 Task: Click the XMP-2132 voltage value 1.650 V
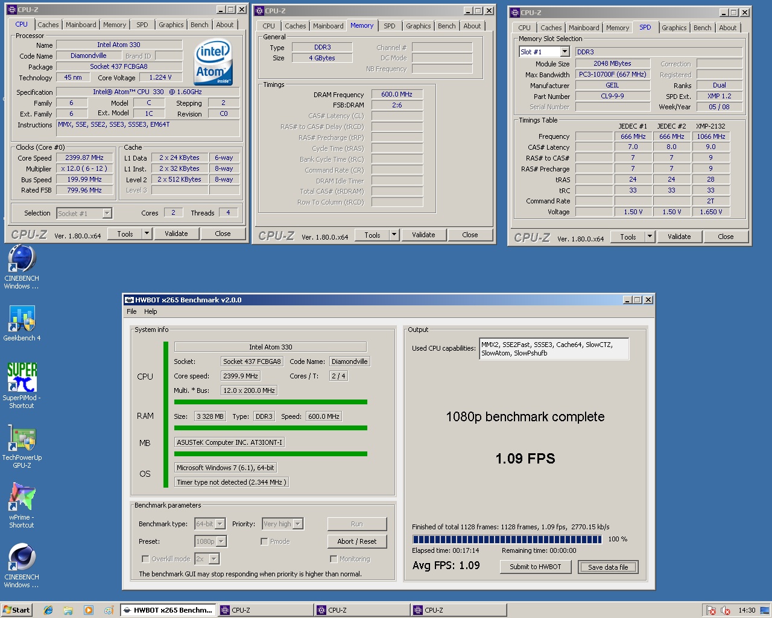point(710,212)
